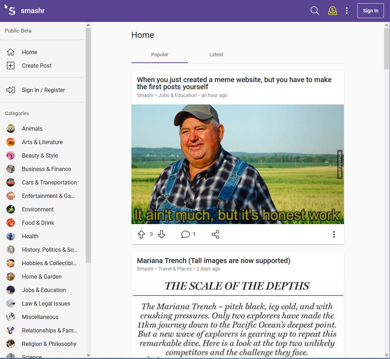This screenshot has height=359, width=390.
Task: Share the honest work meme post
Action: [215, 234]
